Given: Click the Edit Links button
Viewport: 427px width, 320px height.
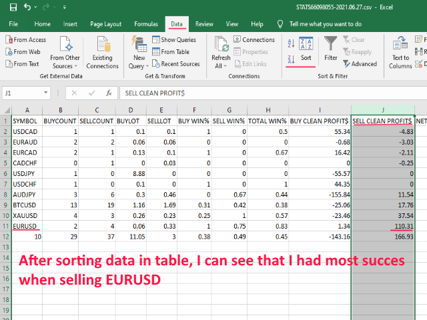Looking at the screenshot, I should pyautogui.click(x=250, y=64).
